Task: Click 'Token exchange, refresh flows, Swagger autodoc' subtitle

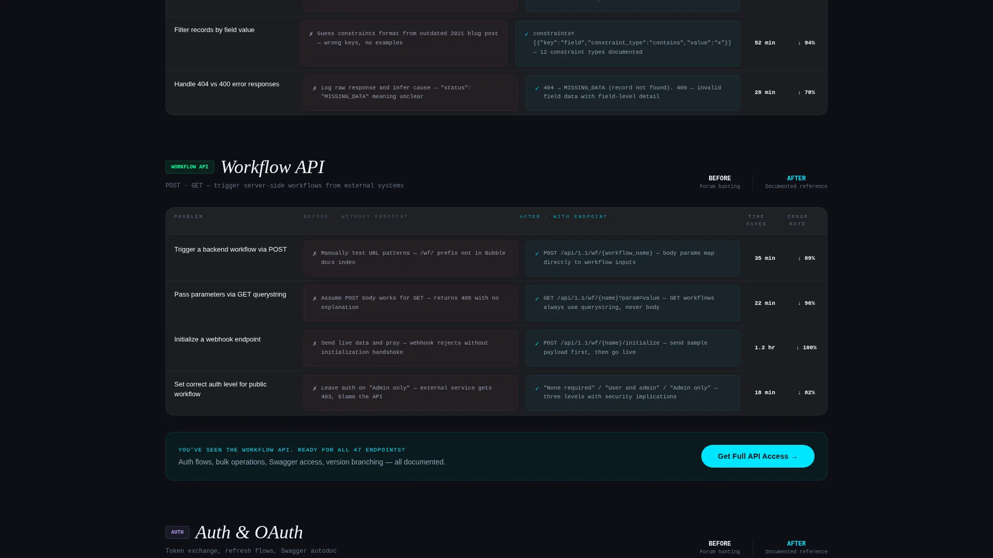Action: point(251,551)
